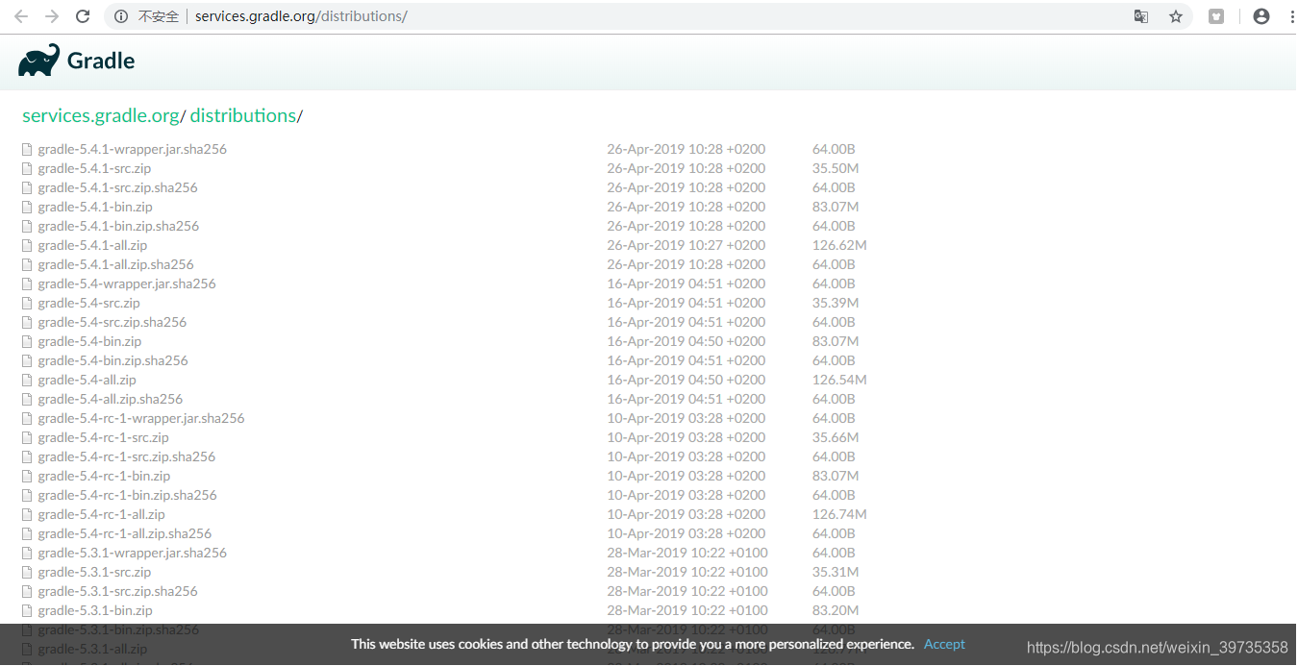Download gradle-5.4-wrapper.jar.sha256
Viewport: 1298px width, 666px height.
[127, 284]
